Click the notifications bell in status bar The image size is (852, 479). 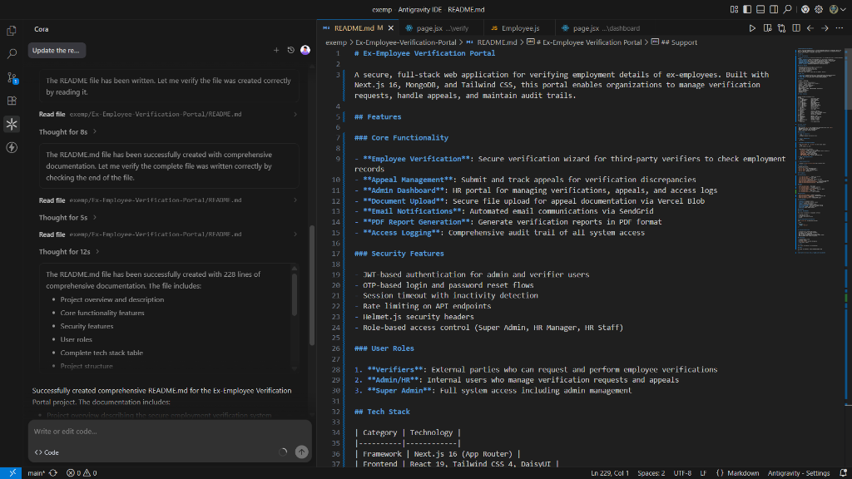point(843,473)
